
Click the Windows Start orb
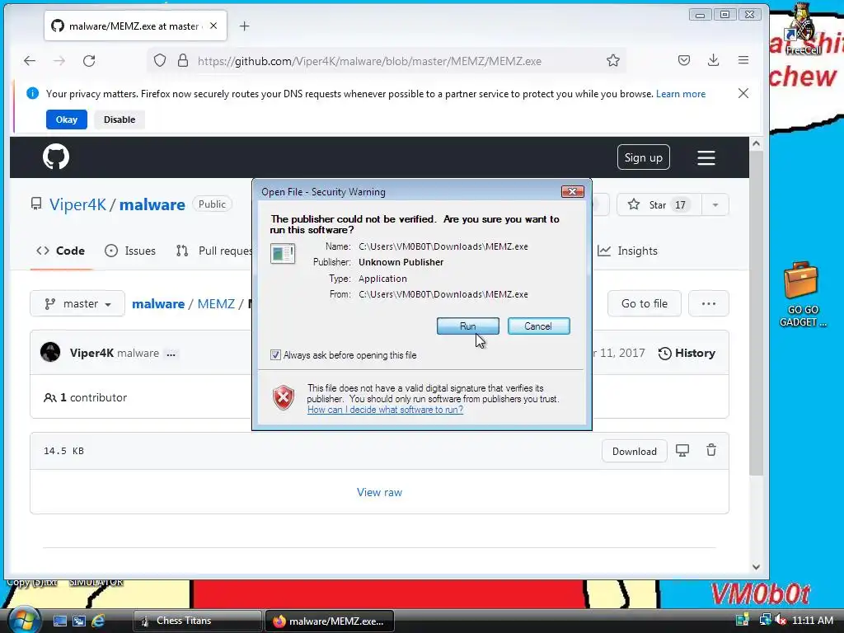click(24, 620)
